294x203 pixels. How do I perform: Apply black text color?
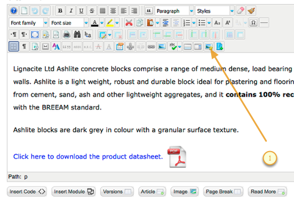click(x=95, y=23)
